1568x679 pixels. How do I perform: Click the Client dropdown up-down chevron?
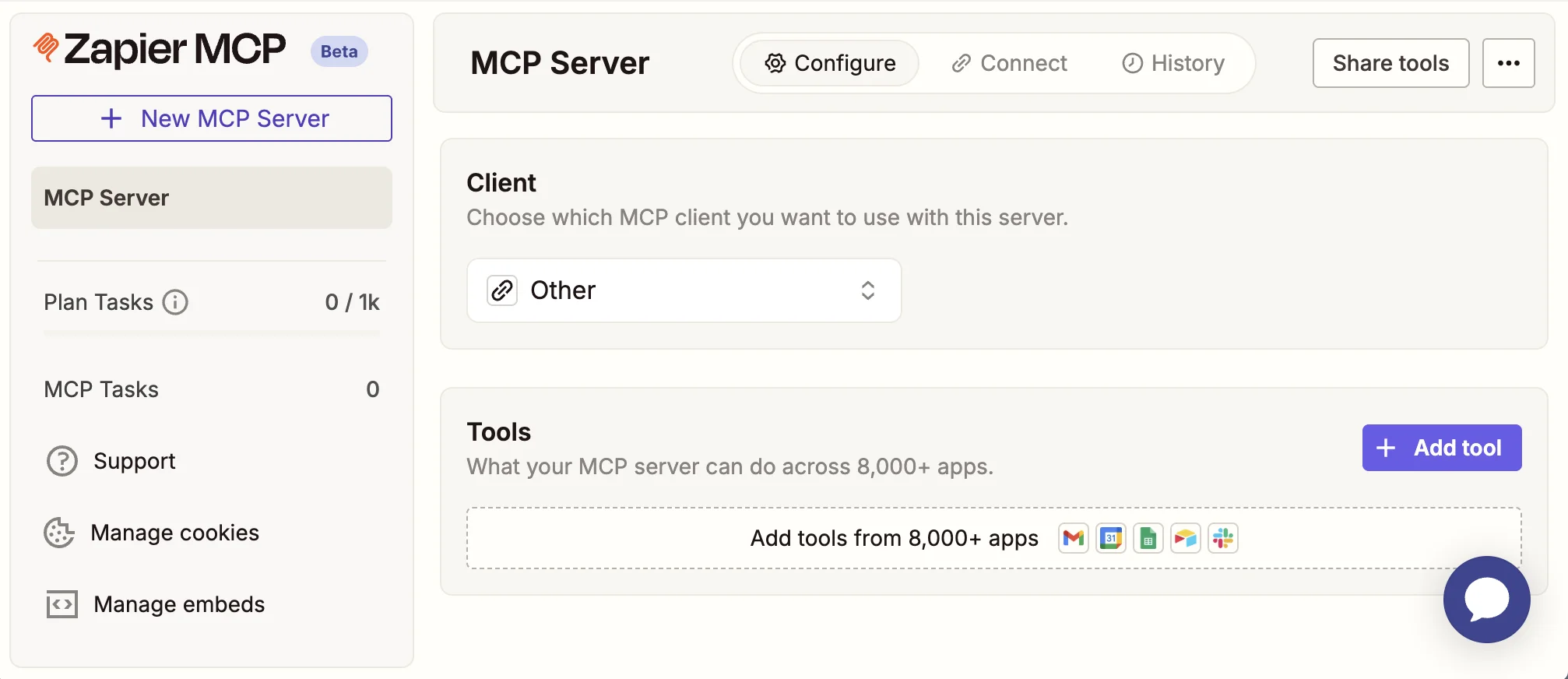[868, 290]
